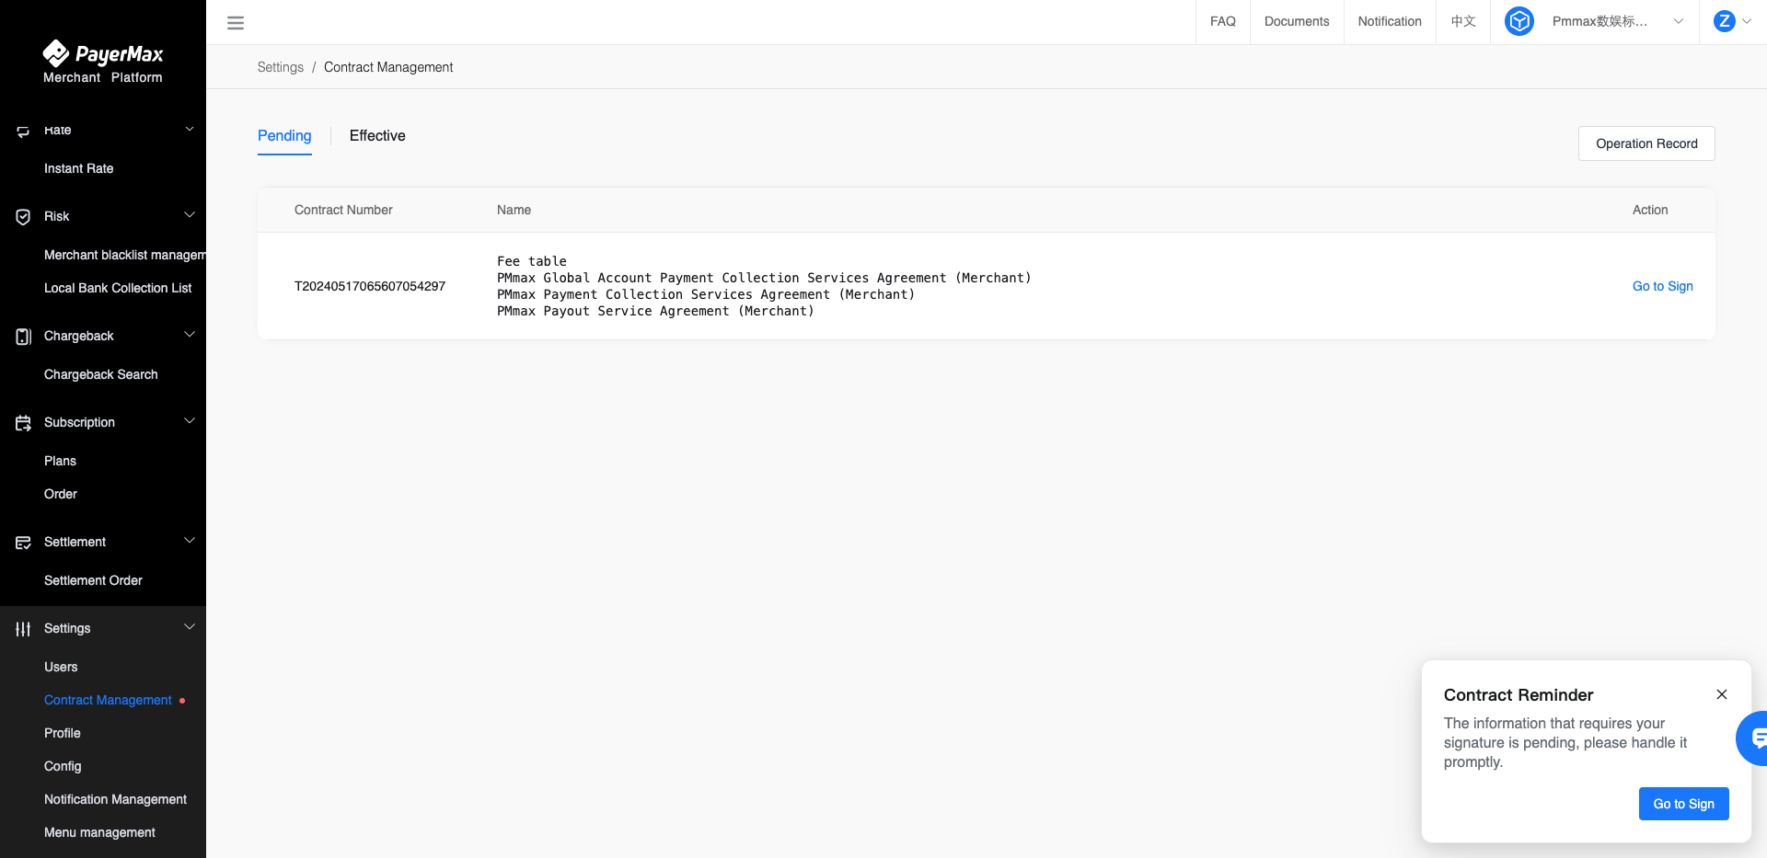The image size is (1767, 858).
Task: Collapse the Subscription menu chevron
Action: [190, 421]
